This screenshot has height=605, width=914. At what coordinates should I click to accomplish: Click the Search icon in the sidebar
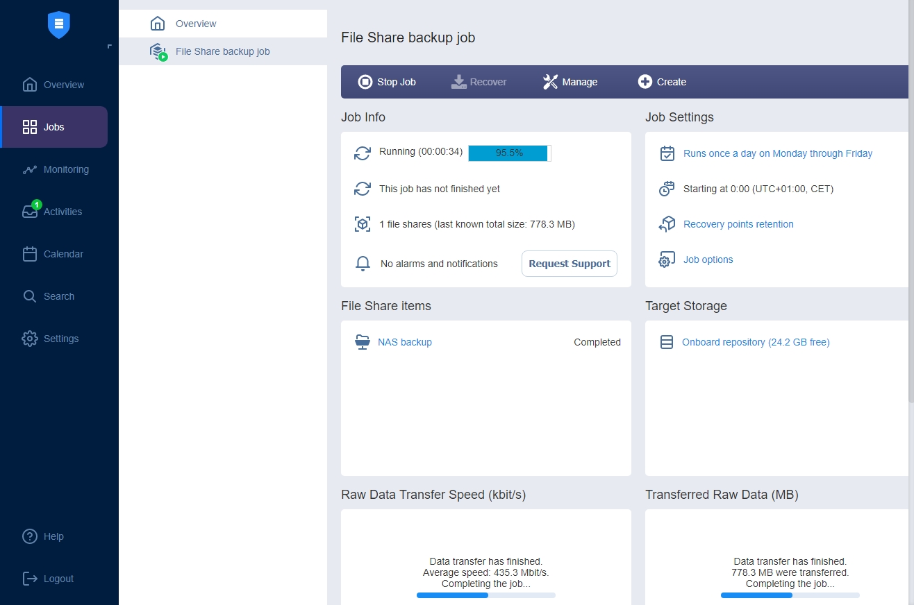31,296
